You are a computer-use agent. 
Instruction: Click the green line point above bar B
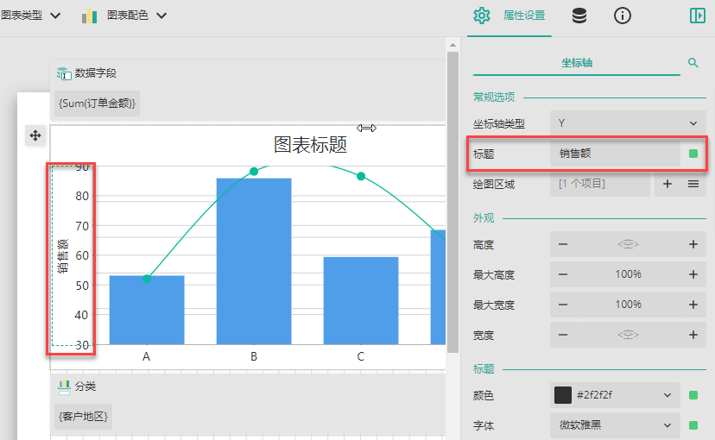(x=254, y=172)
